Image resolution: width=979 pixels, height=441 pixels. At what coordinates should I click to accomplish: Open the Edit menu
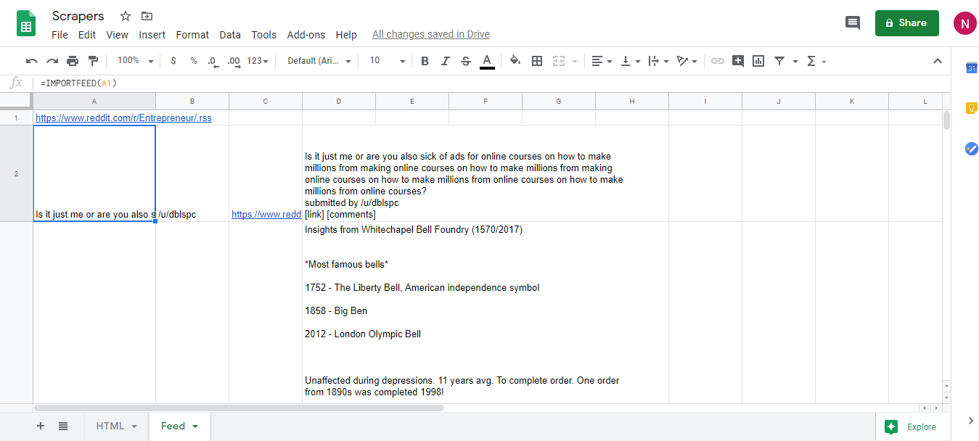pos(87,35)
